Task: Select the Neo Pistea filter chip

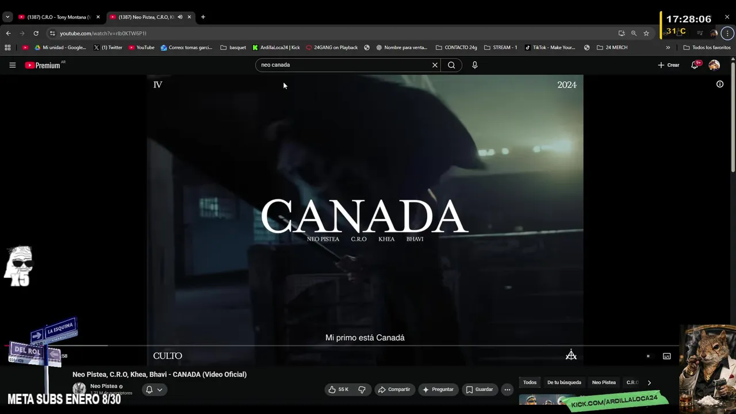Action: tap(604, 382)
